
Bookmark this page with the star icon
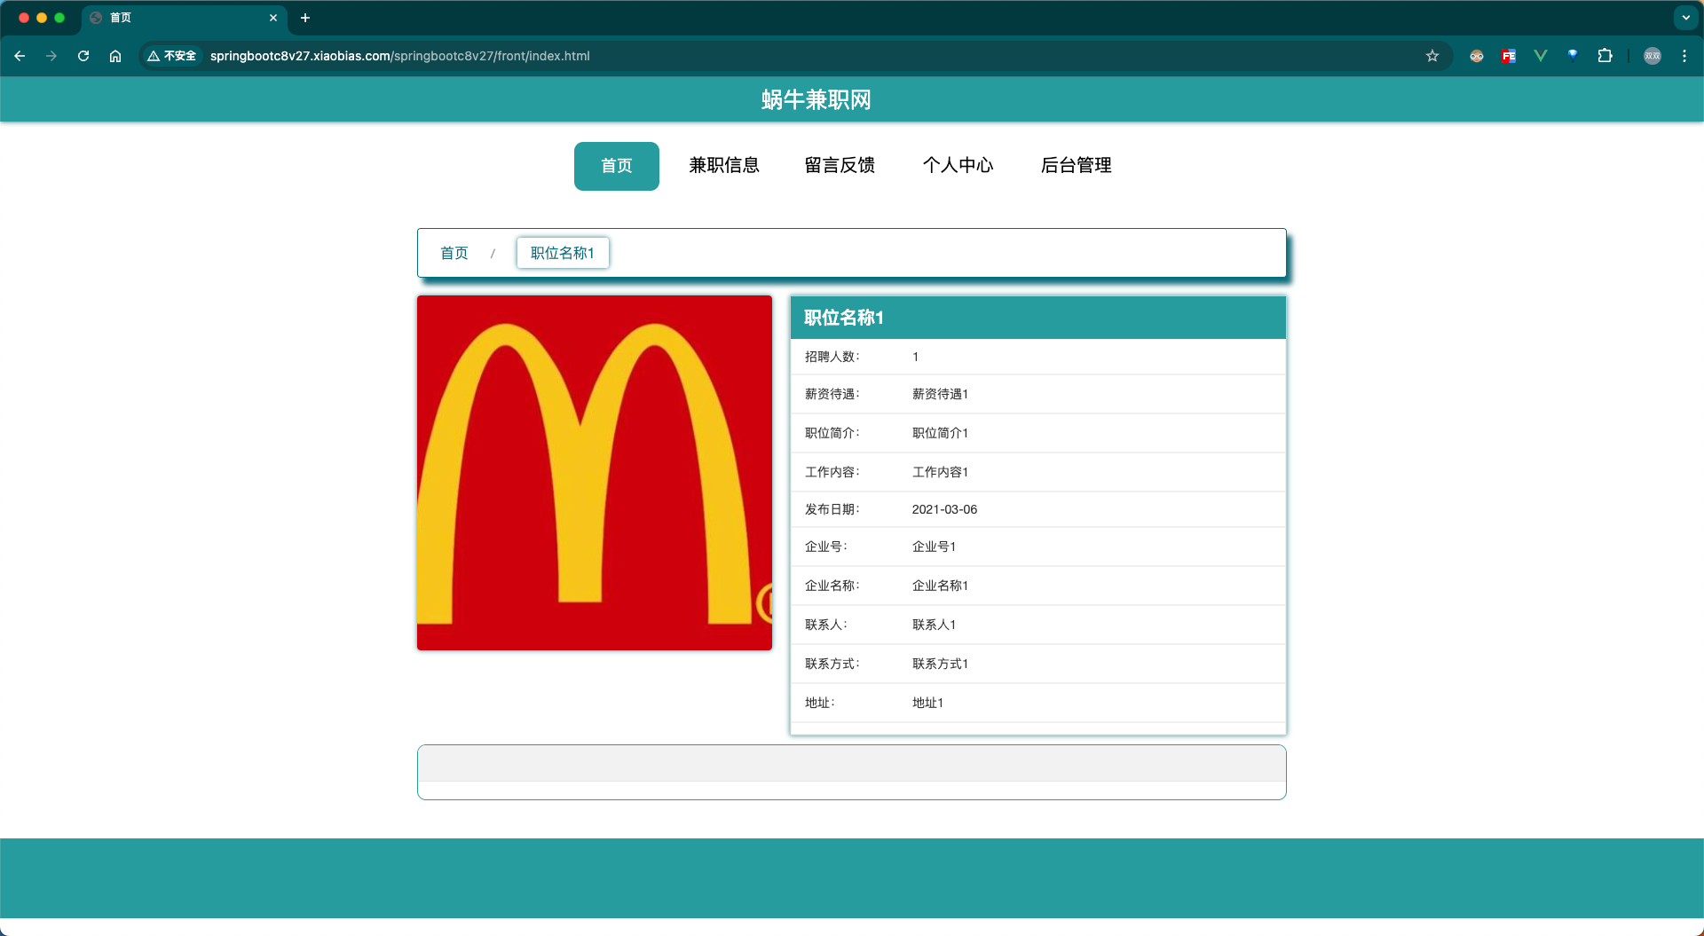[1432, 56]
